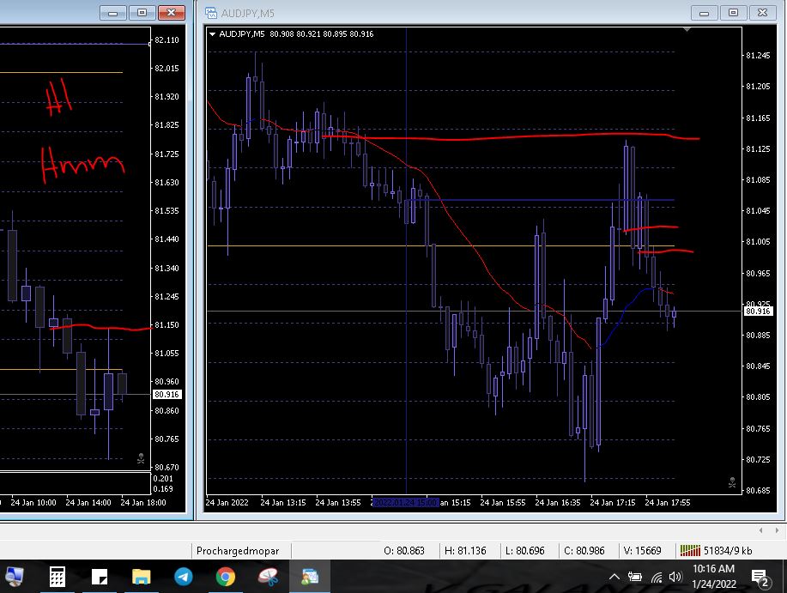The height and width of the screenshot is (593, 787).
Task: Click the H: 81.136 high price value
Action: (x=465, y=550)
